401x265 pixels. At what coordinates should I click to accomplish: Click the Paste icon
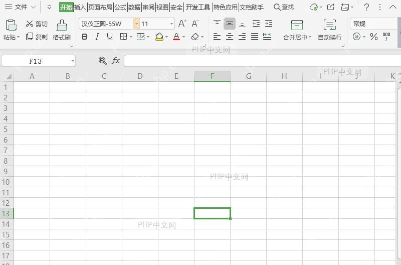click(x=11, y=25)
